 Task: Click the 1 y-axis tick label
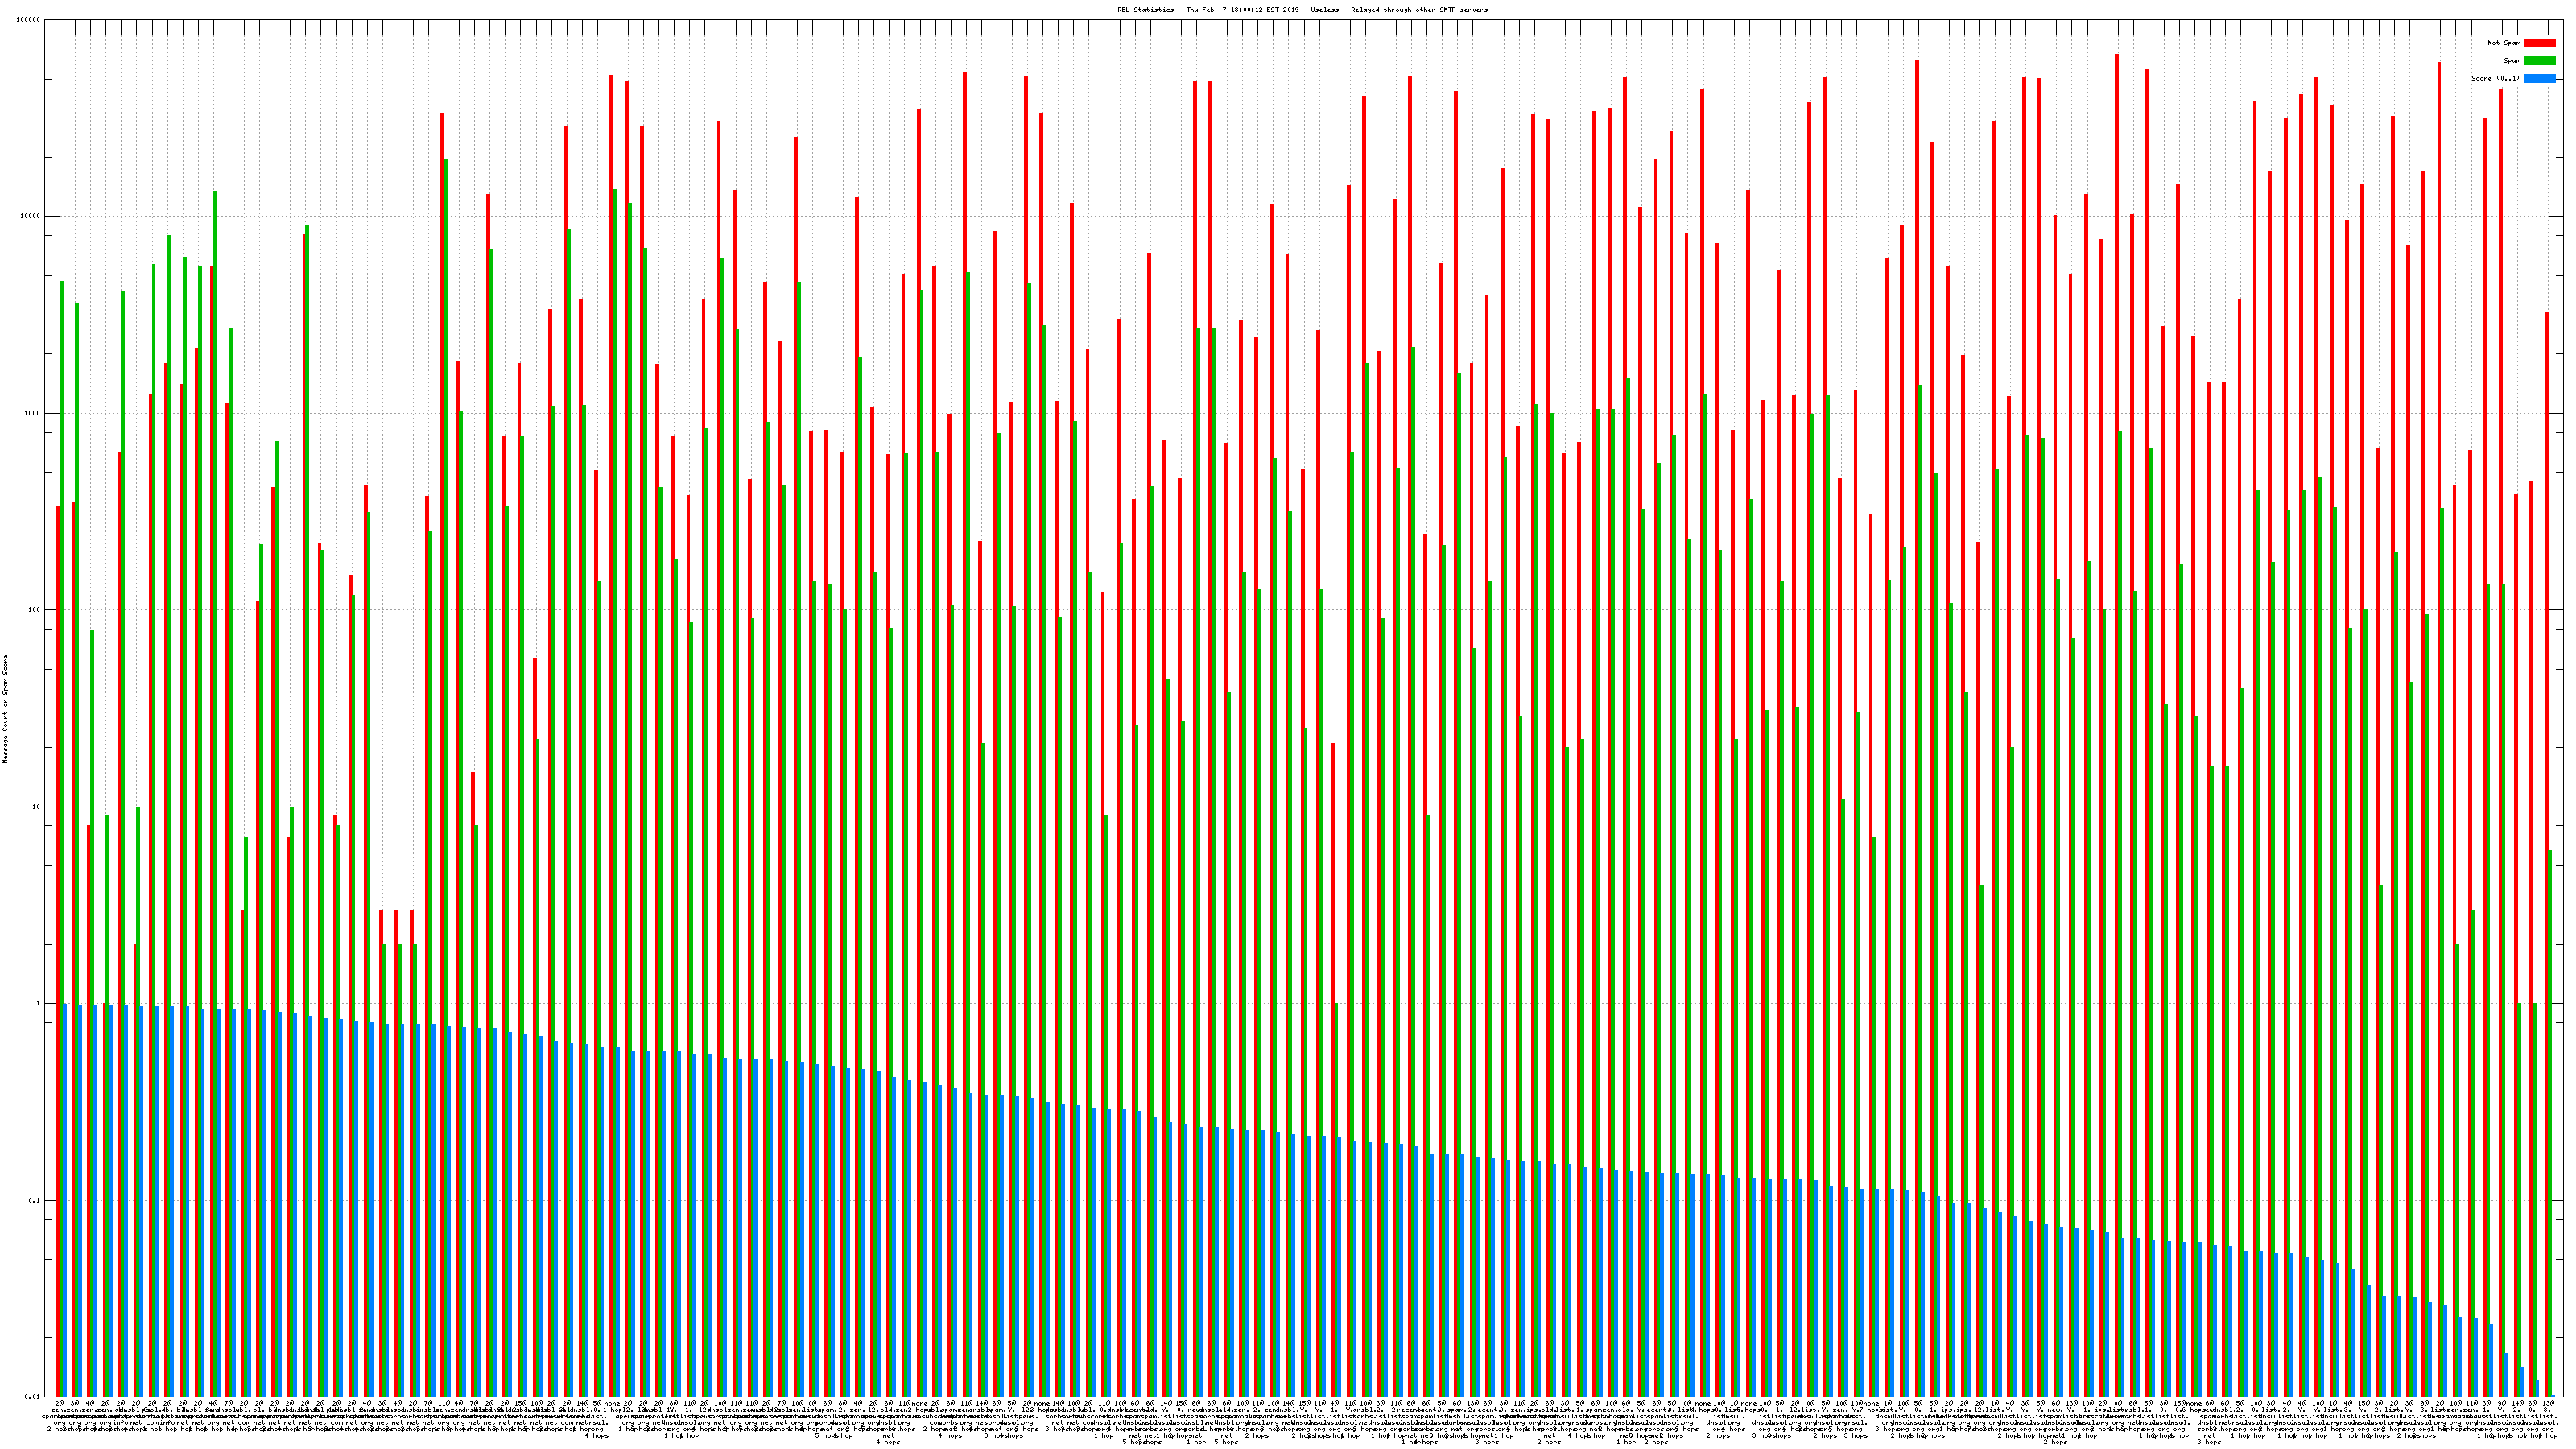tap(39, 1003)
